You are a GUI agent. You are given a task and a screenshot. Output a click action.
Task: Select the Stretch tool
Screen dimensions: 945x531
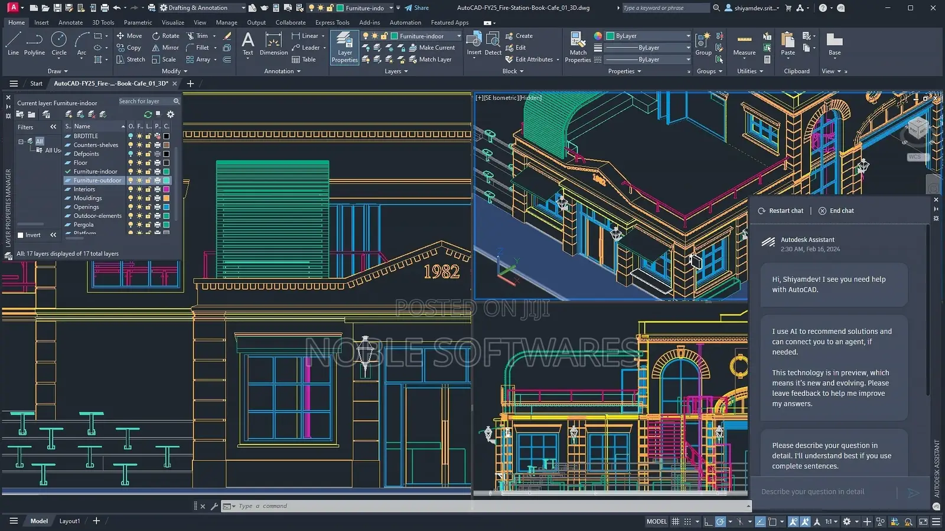[x=131, y=60]
